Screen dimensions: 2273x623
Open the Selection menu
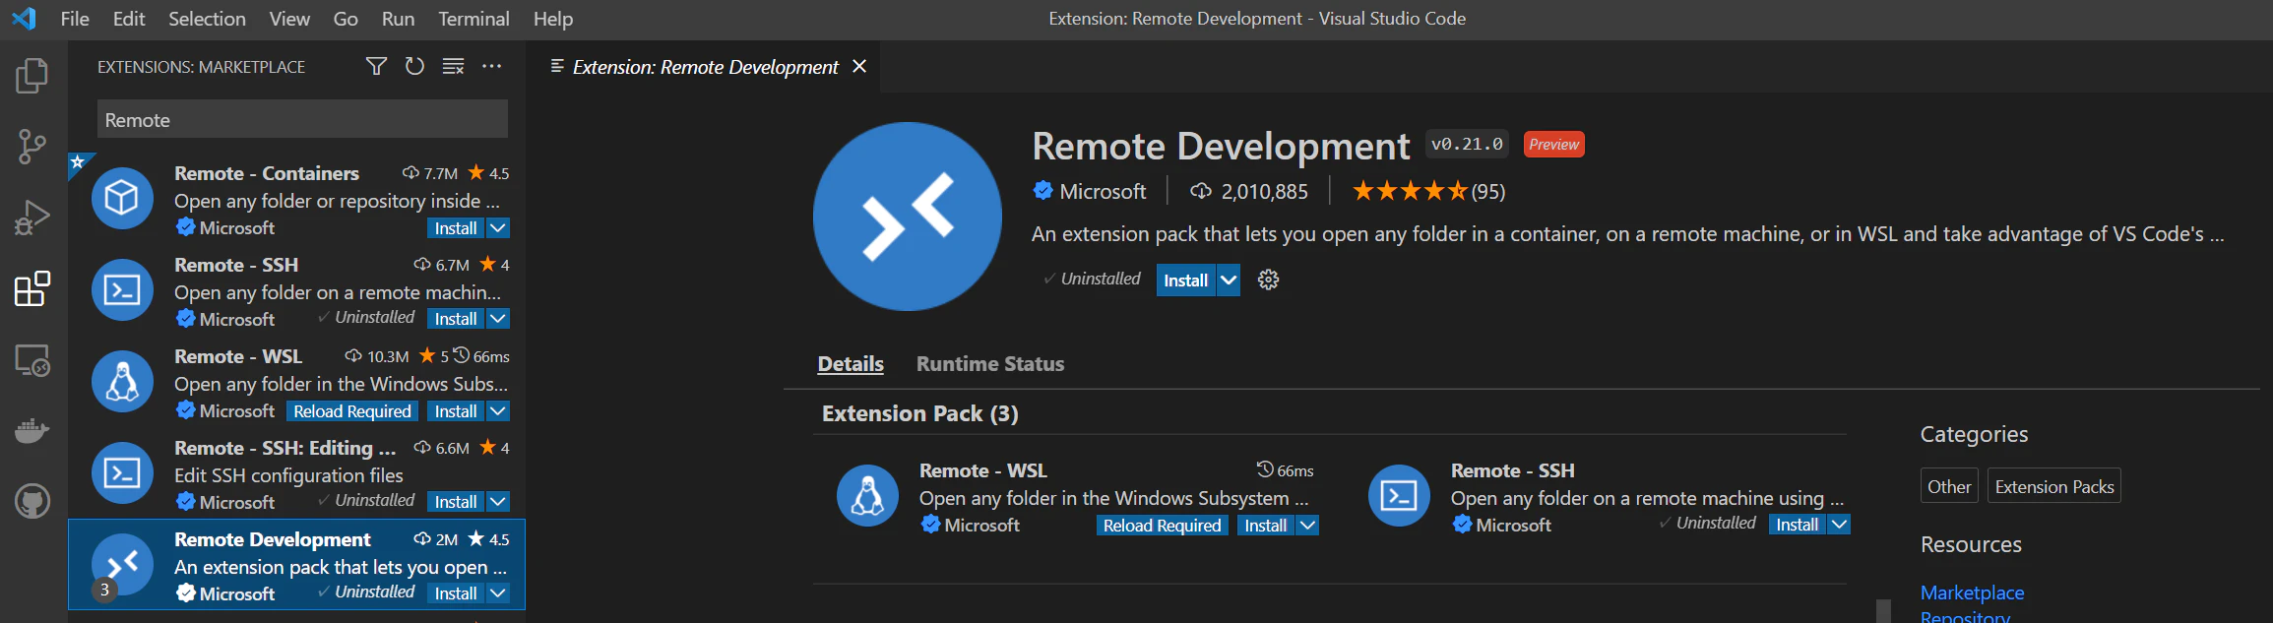pos(207,19)
